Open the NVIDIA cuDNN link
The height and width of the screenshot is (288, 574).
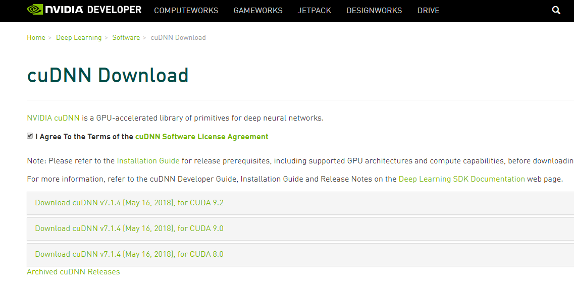pos(53,118)
